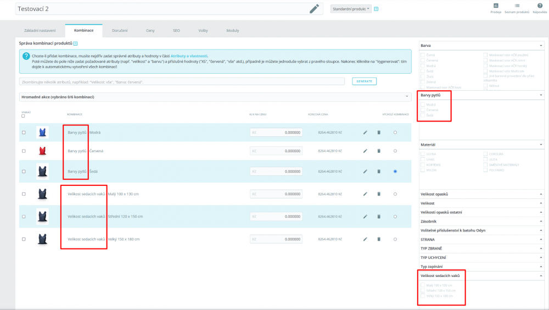Follow the Atributy a vlastnosti link
Viewport: 549px width, 310px height.
click(x=189, y=56)
